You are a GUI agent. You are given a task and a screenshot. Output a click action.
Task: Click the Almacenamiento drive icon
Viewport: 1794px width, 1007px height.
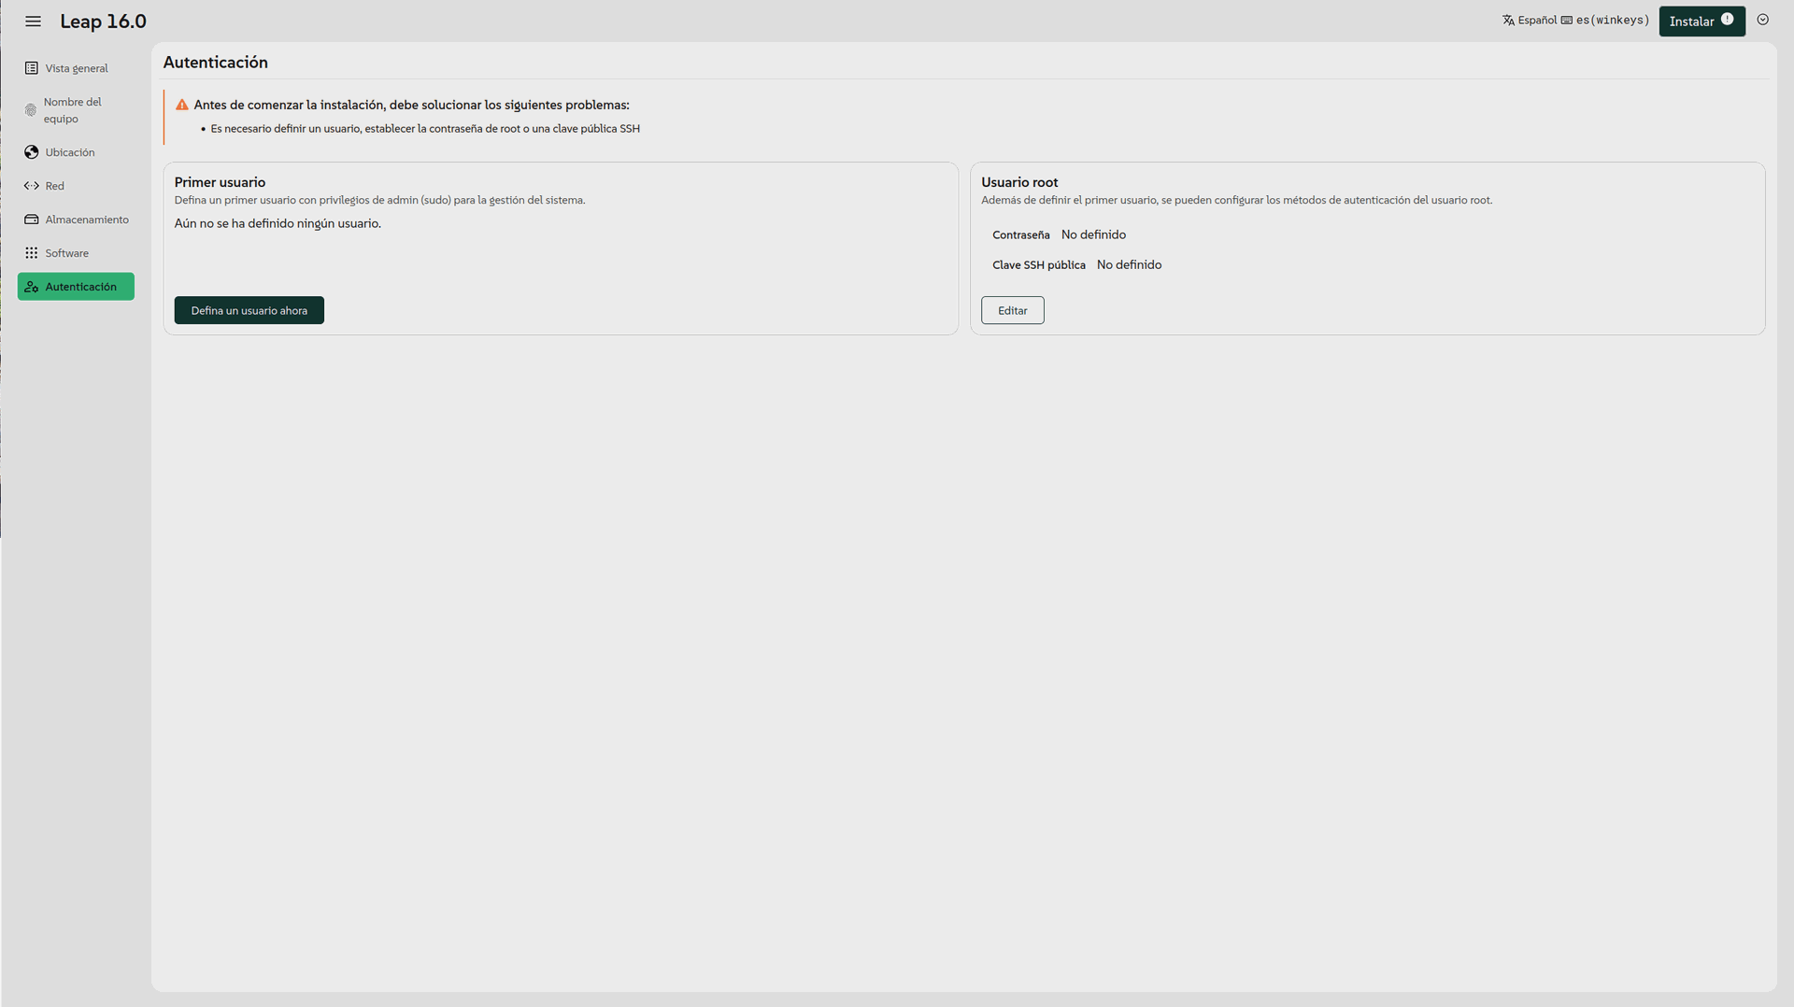pos(32,220)
